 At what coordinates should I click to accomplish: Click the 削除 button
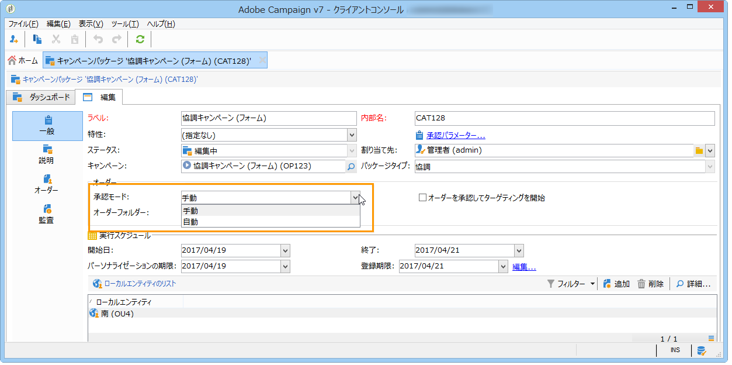(x=650, y=284)
